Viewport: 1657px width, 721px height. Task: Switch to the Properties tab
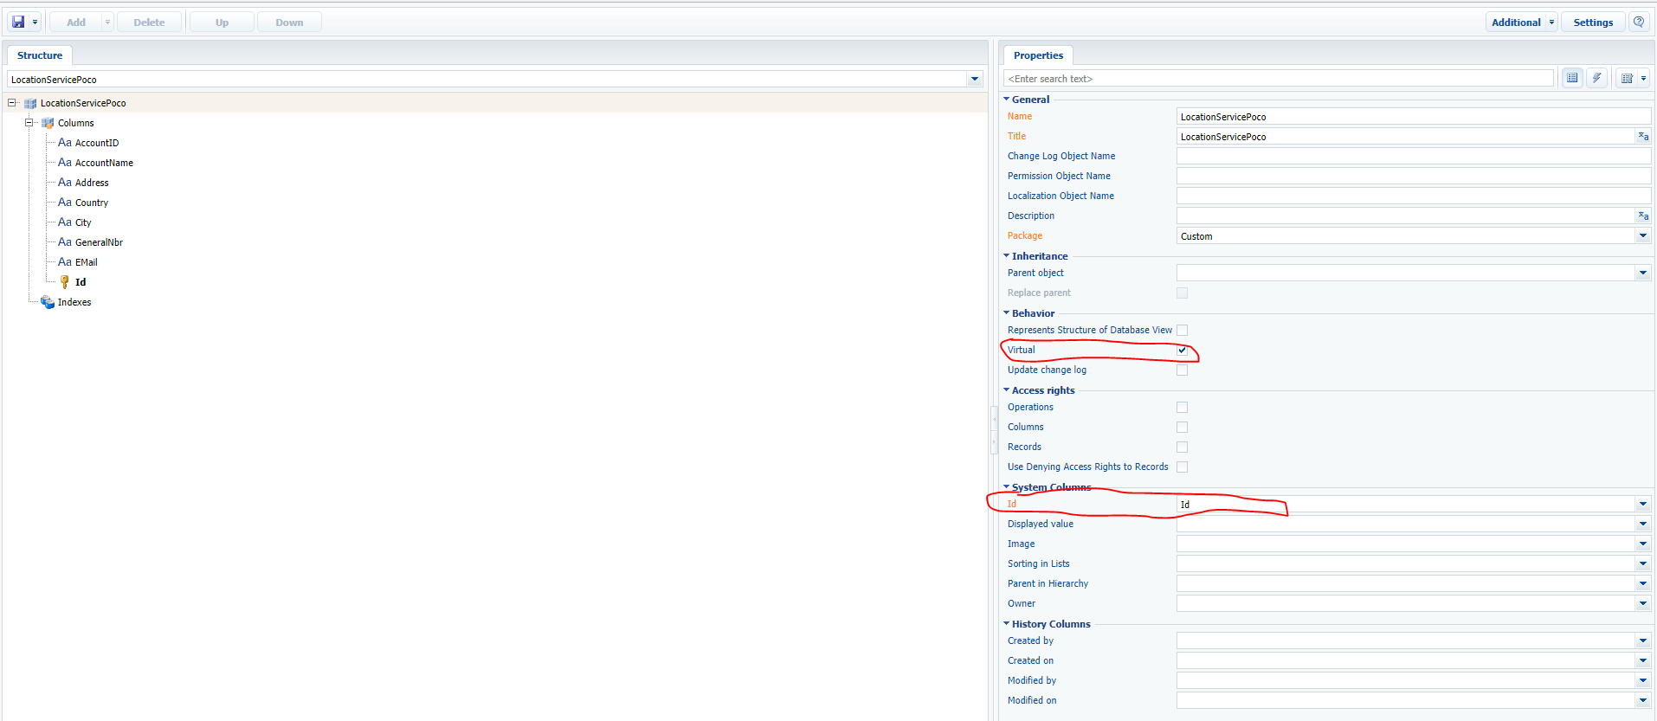(x=1038, y=55)
